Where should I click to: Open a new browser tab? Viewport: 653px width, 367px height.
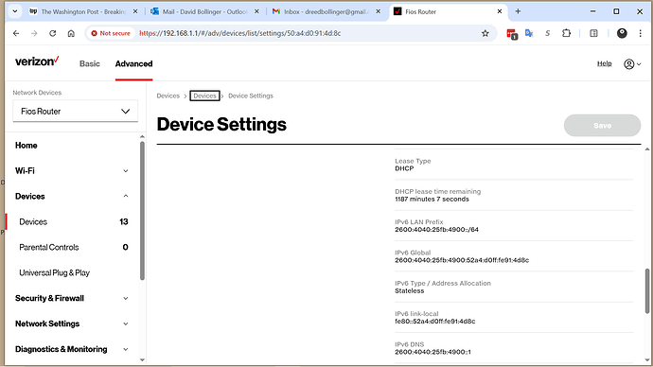pyautogui.click(x=518, y=11)
